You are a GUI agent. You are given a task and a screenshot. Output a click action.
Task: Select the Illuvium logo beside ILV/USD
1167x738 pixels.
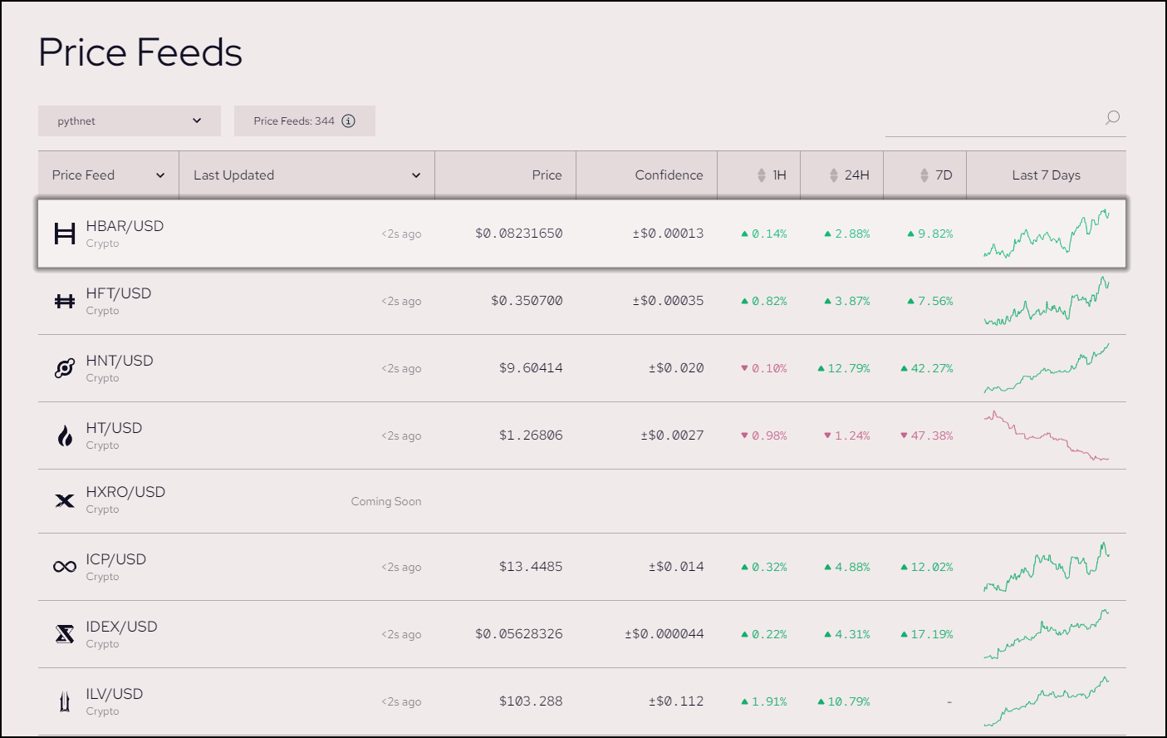(x=64, y=701)
